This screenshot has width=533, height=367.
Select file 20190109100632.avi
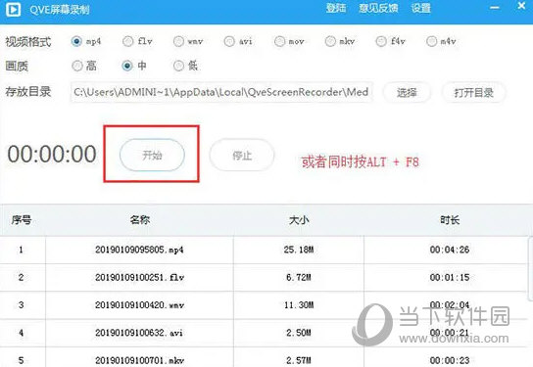coord(139,333)
